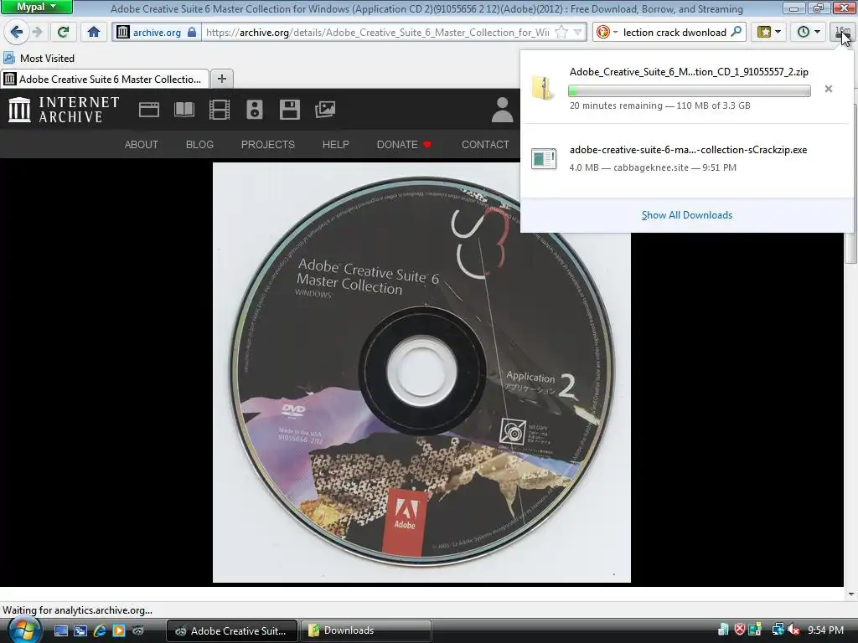The image size is (858, 643).
Task: Launch Mypal raccoon icon in quick launch
Action: click(x=138, y=630)
